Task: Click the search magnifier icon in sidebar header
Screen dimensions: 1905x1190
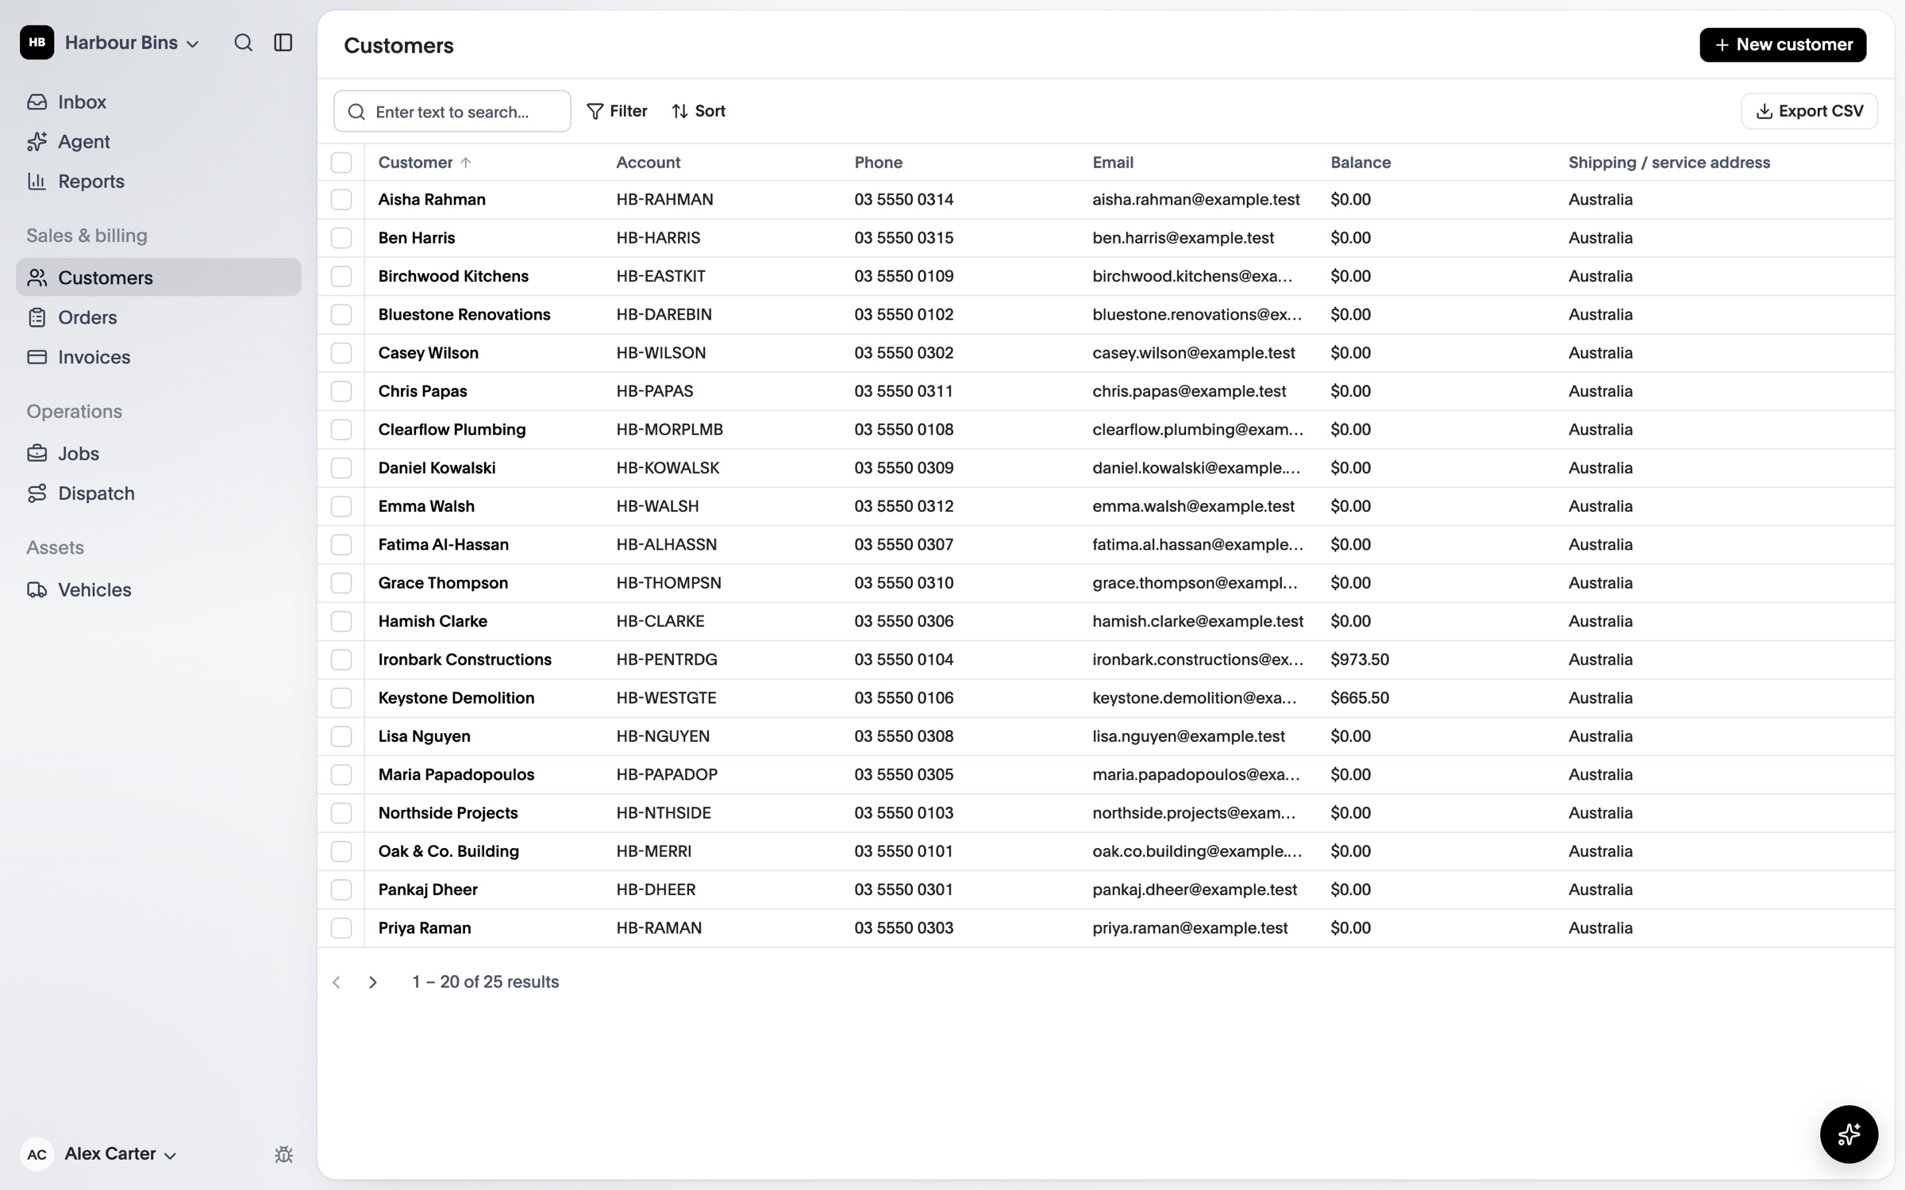Action: pos(243,43)
